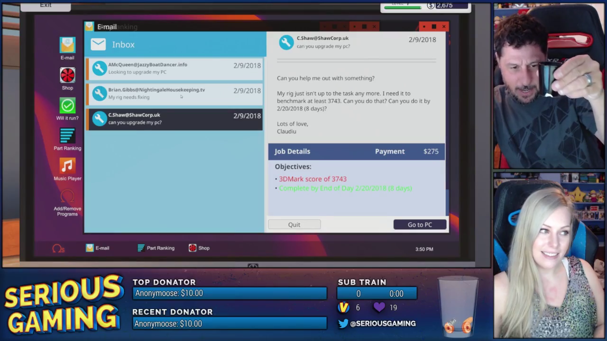Click wrench icon beside AMcQueen email
This screenshot has height=341, width=607.
click(99, 68)
